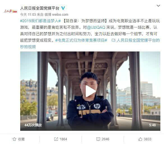
Task: Click the repost share icon
Action: tap(56, 139)
